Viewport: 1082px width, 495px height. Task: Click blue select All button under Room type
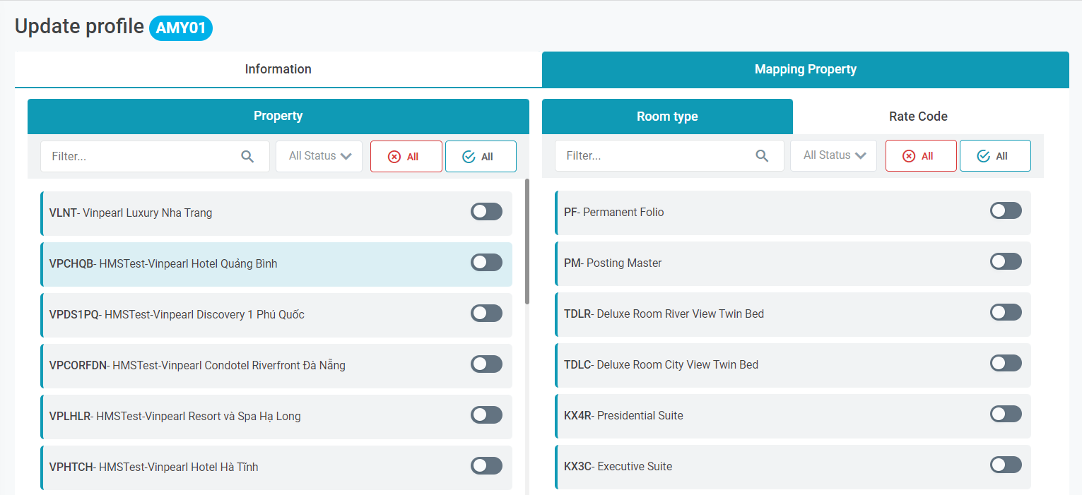[x=994, y=156]
